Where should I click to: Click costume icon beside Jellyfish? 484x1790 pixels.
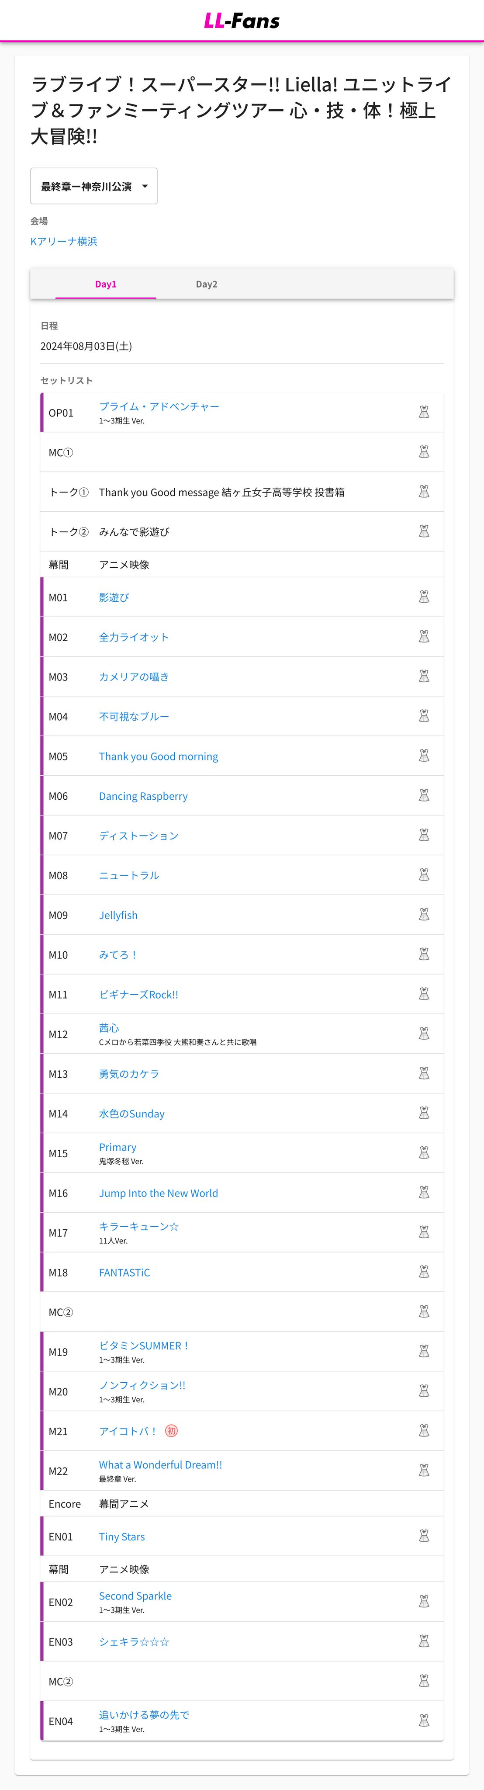tap(424, 915)
